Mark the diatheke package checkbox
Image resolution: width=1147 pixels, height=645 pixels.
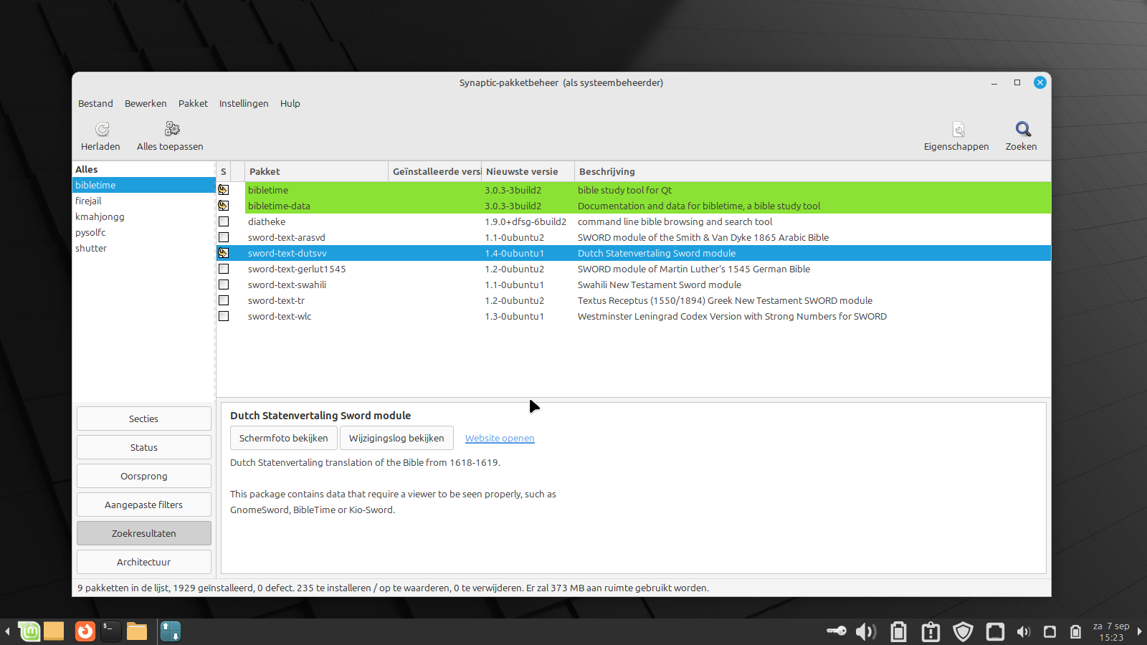[224, 221]
